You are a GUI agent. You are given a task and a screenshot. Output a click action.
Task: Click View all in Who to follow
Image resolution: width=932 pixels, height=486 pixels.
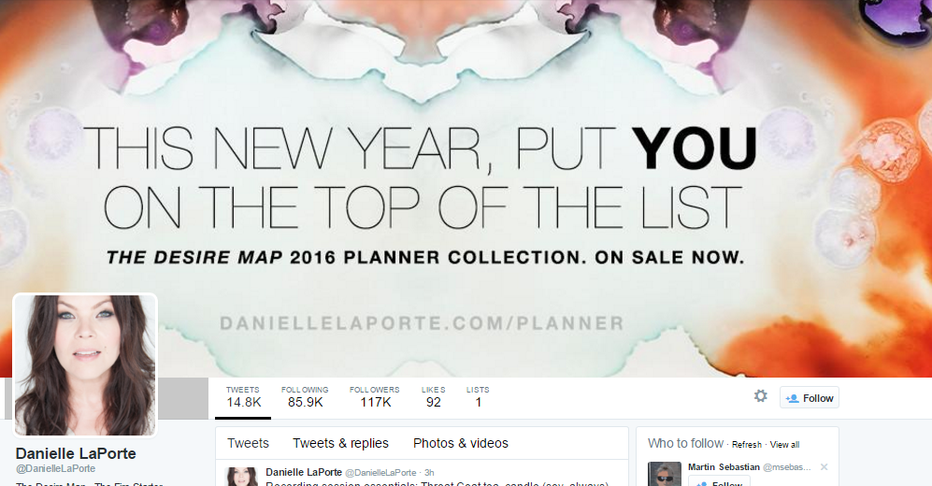click(784, 445)
